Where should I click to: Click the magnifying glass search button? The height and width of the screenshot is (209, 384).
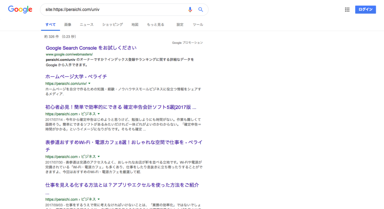(x=201, y=10)
